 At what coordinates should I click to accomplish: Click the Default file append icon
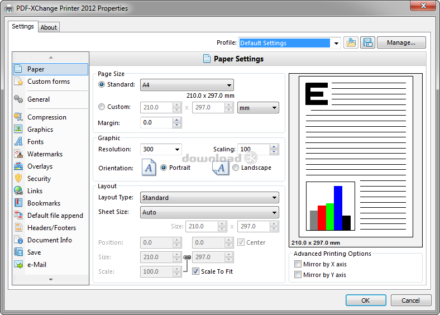tap(18, 216)
